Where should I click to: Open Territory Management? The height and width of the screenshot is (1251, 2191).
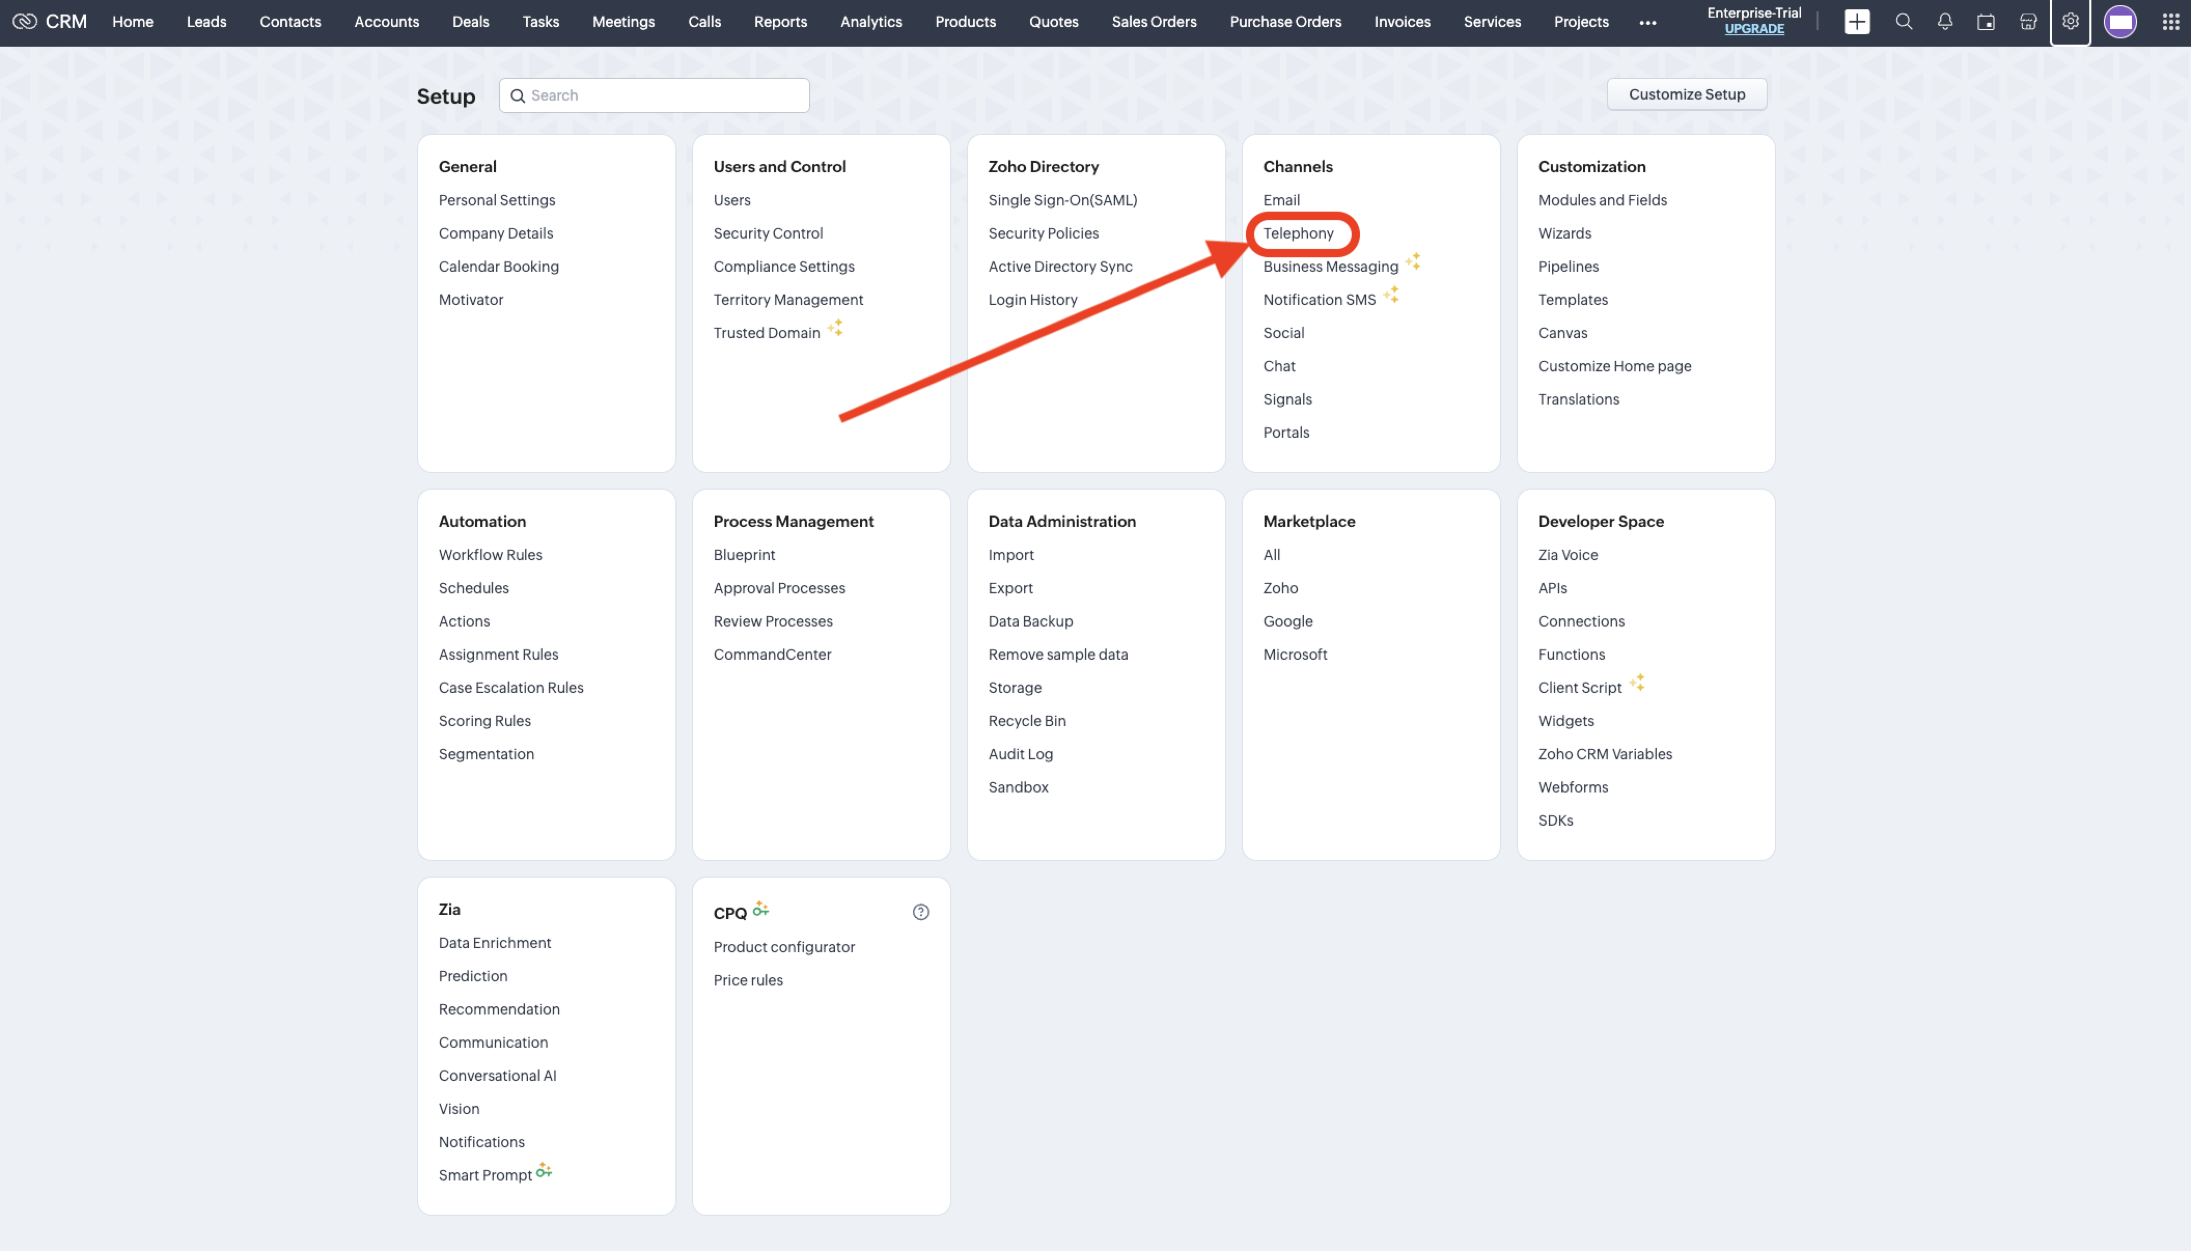pyautogui.click(x=788, y=299)
